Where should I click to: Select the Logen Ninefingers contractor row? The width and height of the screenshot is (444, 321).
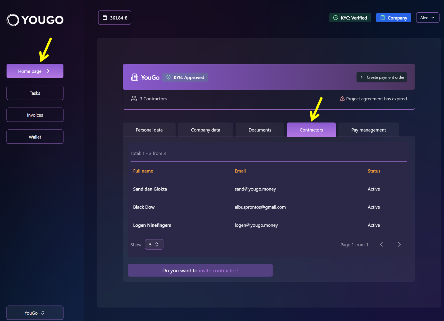pyautogui.click(x=152, y=225)
